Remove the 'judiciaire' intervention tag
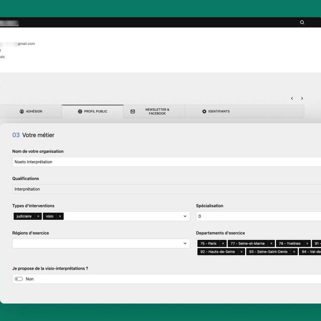The width and height of the screenshot is (321, 321). (38, 216)
